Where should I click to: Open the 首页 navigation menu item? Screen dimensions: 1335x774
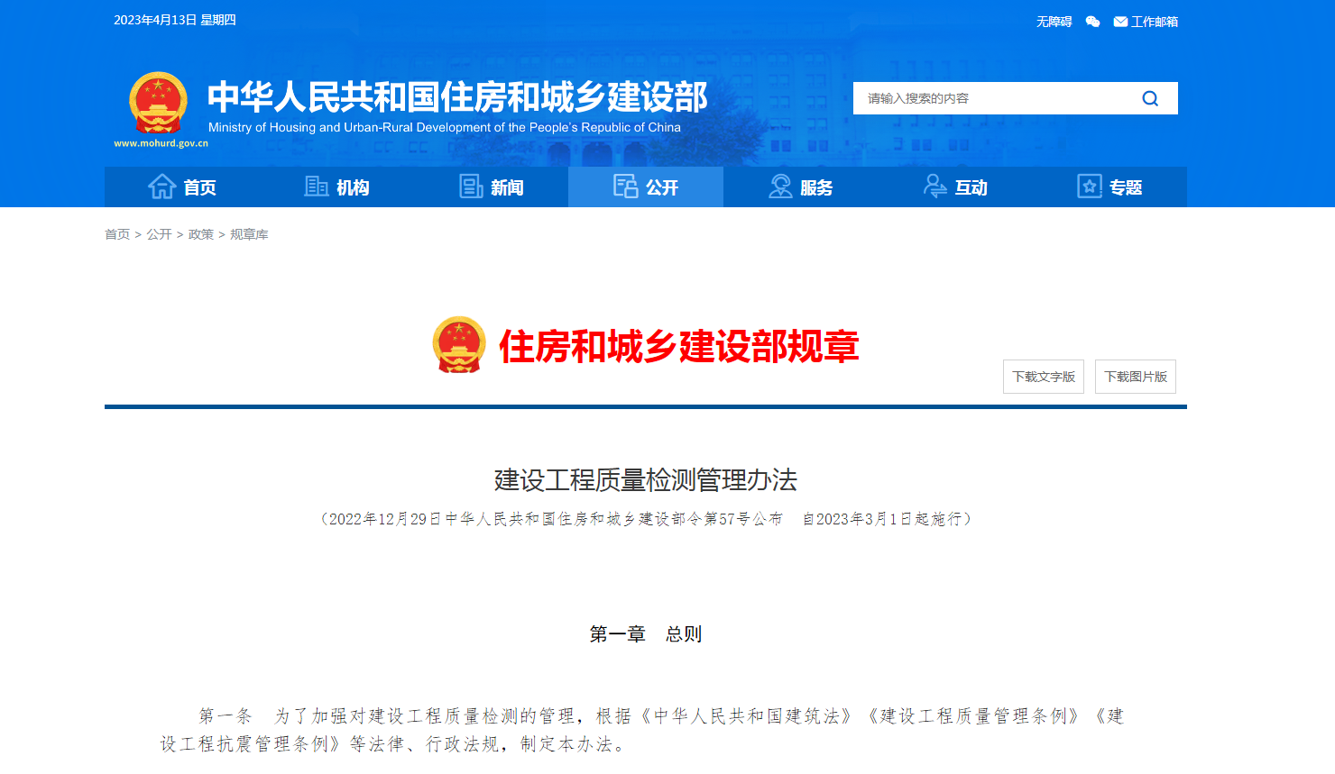click(182, 187)
